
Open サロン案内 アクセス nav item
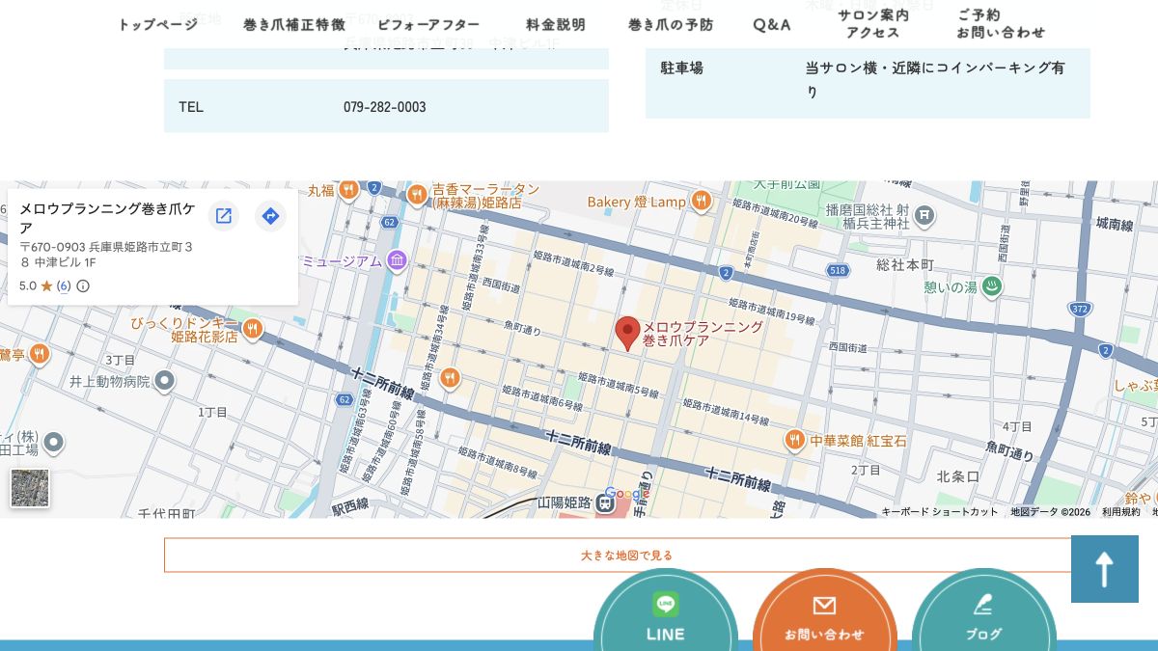click(x=873, y=24)
